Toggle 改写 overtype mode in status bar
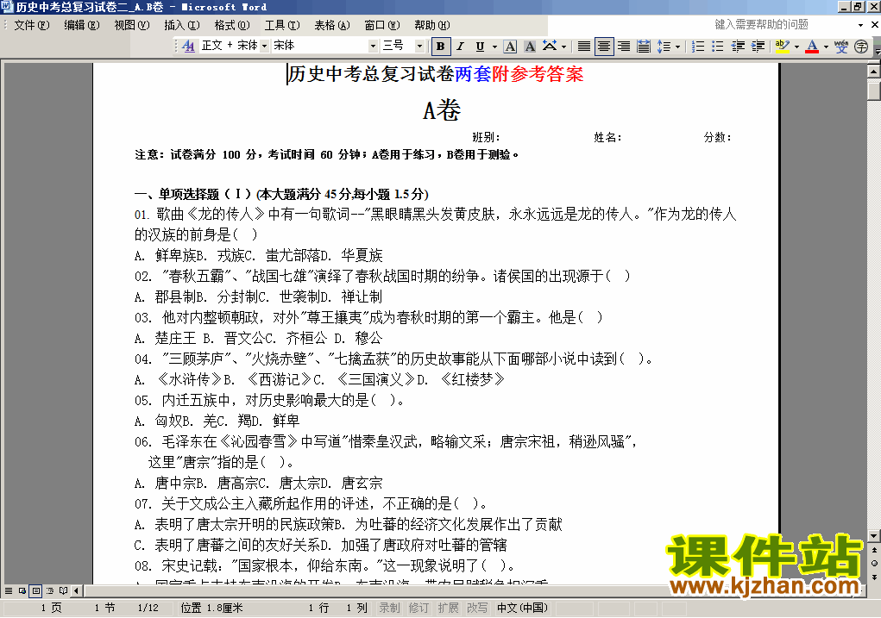The height and width of the screenshot is (618, 881). point(477,608)
